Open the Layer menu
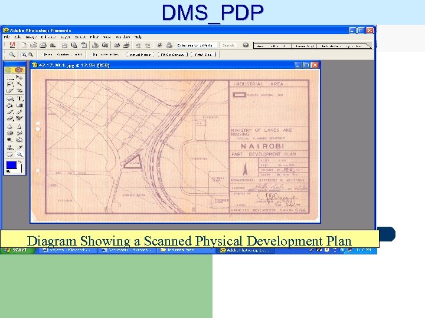 coord(65,37)
